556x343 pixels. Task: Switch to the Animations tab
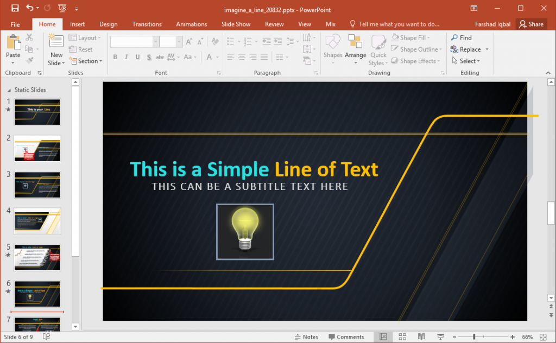pos(191,24)
